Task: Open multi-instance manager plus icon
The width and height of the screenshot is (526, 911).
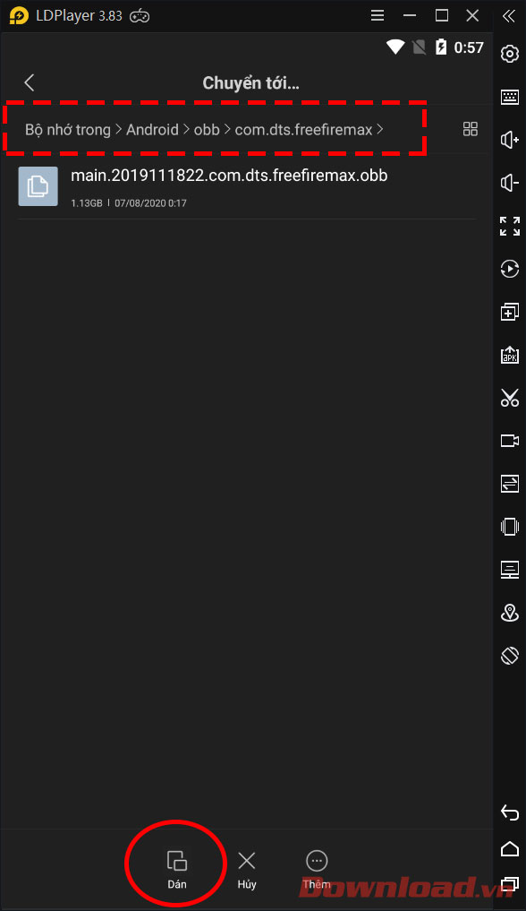Action: (510, 312)
